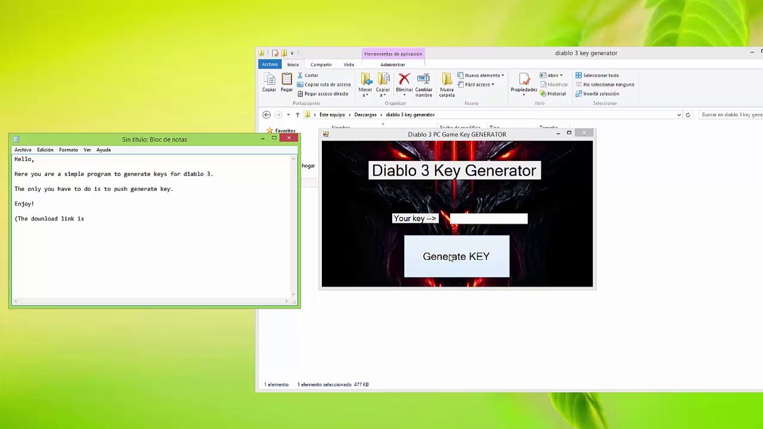This screenshot has height=429, width=763.
Task: Open the Notepad Edición menu
Action: point(45,150)
